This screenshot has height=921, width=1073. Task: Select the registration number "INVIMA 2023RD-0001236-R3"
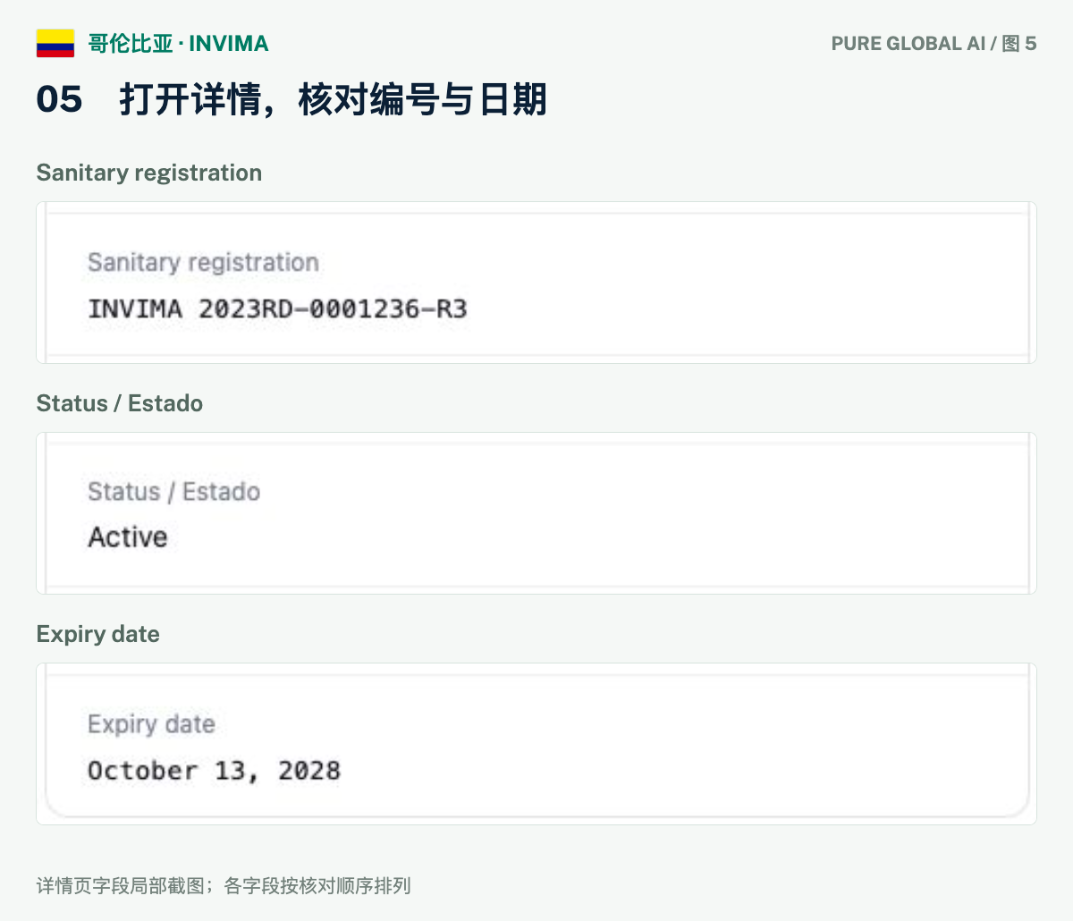277,309
